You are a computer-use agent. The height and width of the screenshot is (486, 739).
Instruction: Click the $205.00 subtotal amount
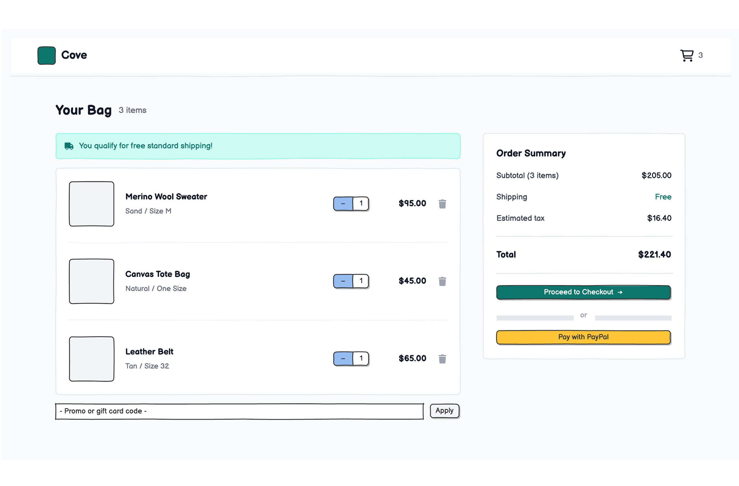coord(656,175)
